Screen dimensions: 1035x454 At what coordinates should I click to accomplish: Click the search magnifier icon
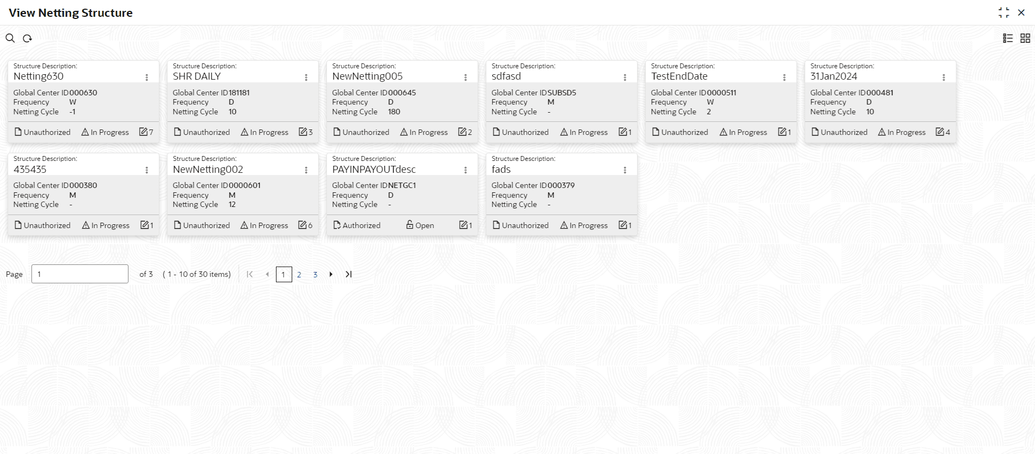(x=10, y=38)
